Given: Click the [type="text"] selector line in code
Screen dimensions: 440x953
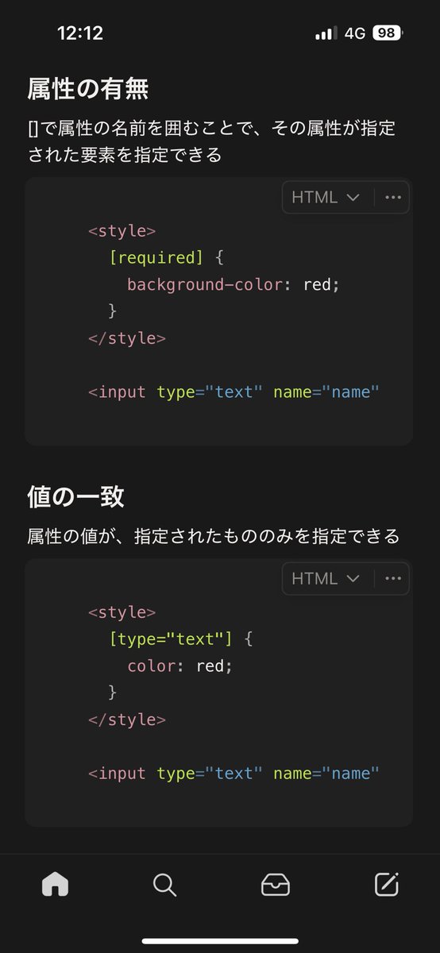Looking at the screenshot, I should pyautogui.click(x=180, y=639).
